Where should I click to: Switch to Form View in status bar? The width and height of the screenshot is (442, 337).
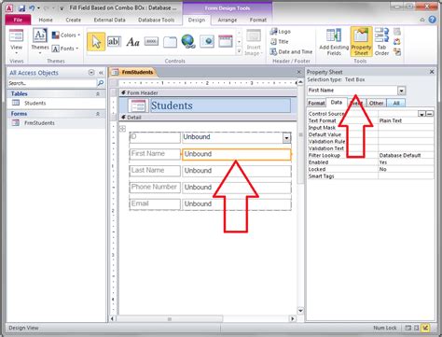coord(407,328)
